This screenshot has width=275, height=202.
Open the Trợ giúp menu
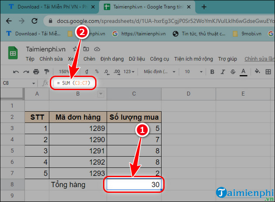point(227,59)
